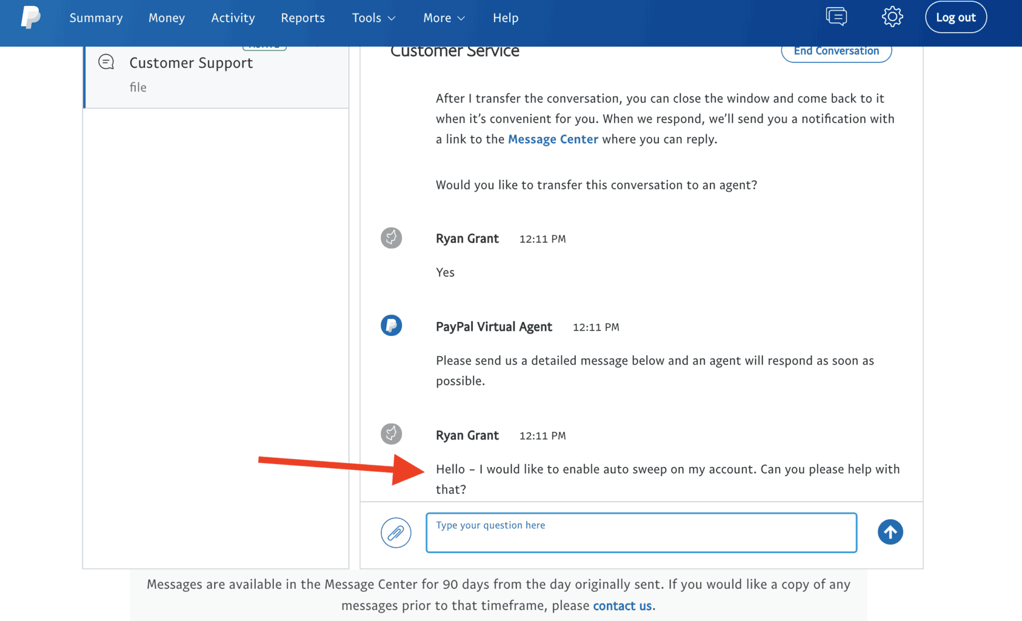Send the message with the arrow button
1022x621 pixels.
tap(890, 532)
